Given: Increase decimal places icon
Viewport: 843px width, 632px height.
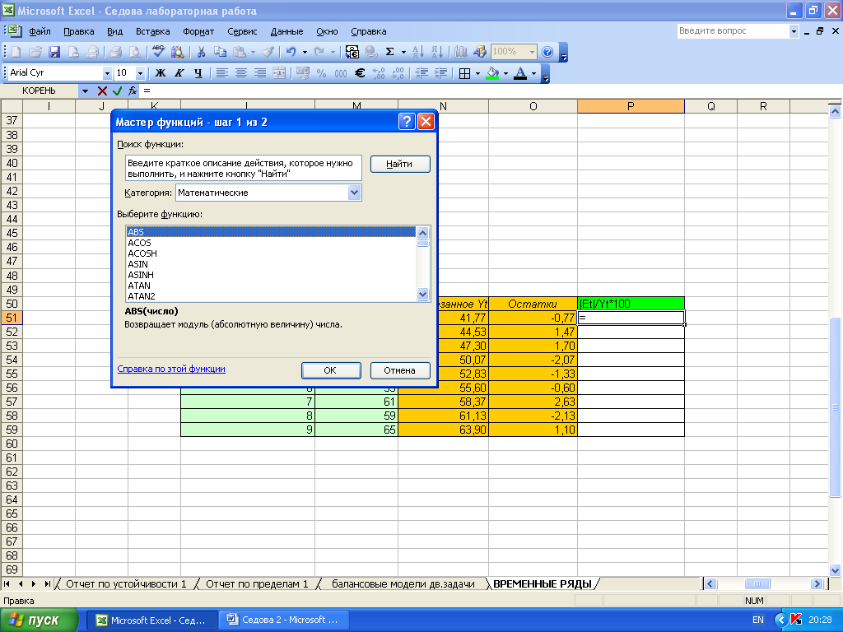Looking at the screenshot, I should tap(379, 73).
